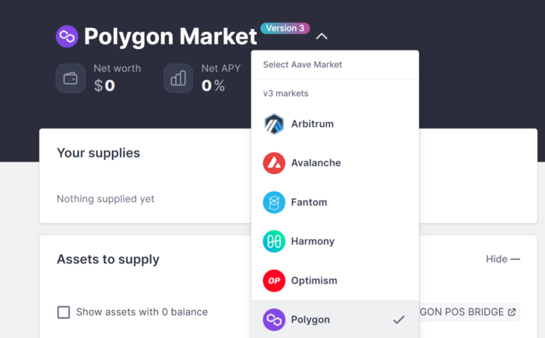Click the Net APY bar chart icon
The height and width of the screenshot is (338, 545).
(x=178, y=78)
